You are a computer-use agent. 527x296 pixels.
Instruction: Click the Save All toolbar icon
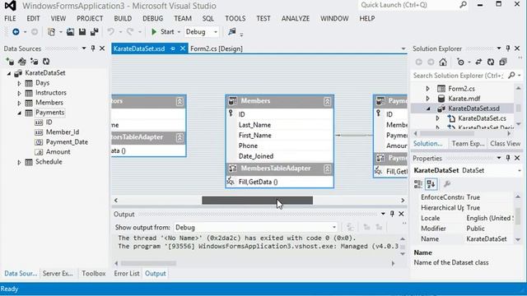[95, 32]
